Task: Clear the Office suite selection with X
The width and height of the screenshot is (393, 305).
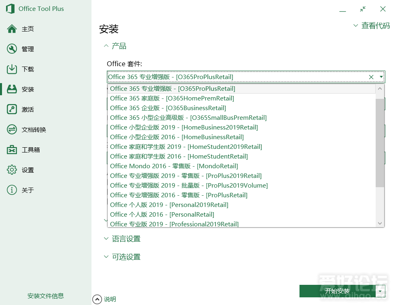Action: click(x=371, y=77)
